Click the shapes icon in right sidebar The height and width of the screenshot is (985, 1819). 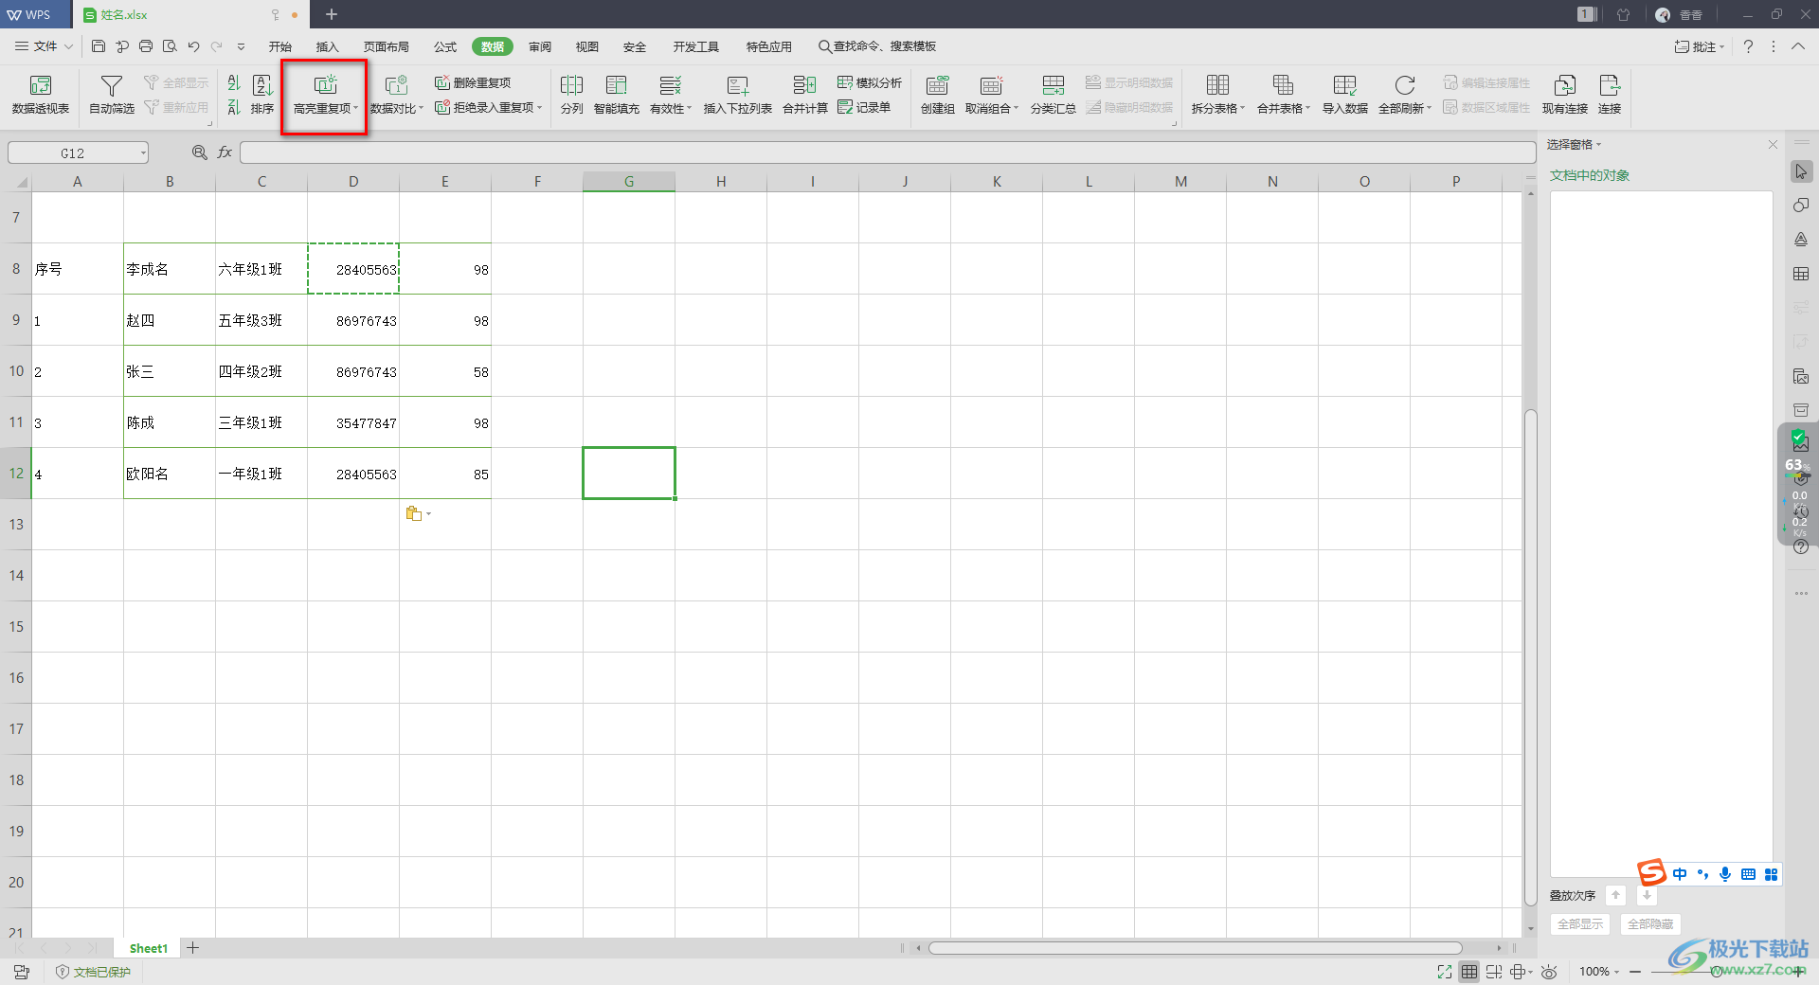pyautogui.click(x=1801, y=206)
